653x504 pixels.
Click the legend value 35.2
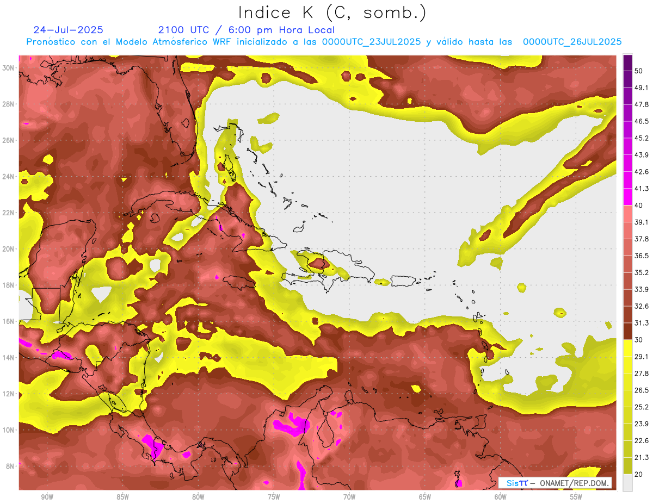(641, 272)
